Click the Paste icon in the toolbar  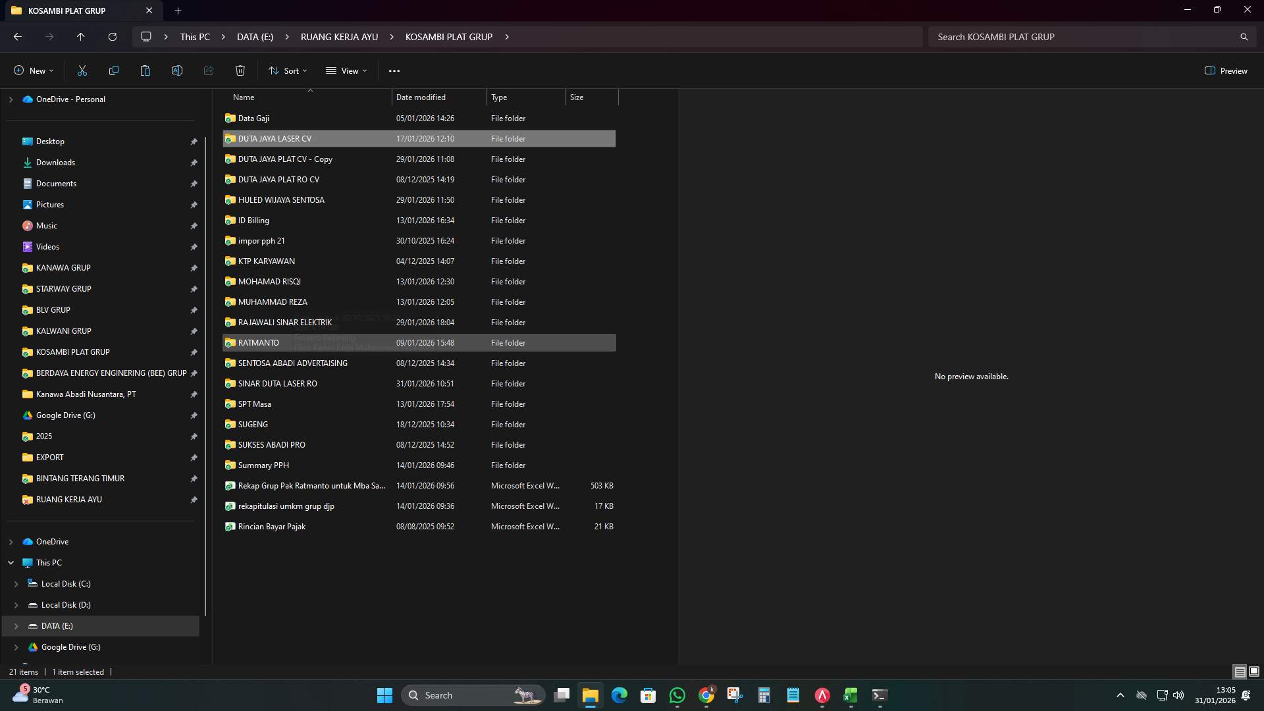(145, 70)
